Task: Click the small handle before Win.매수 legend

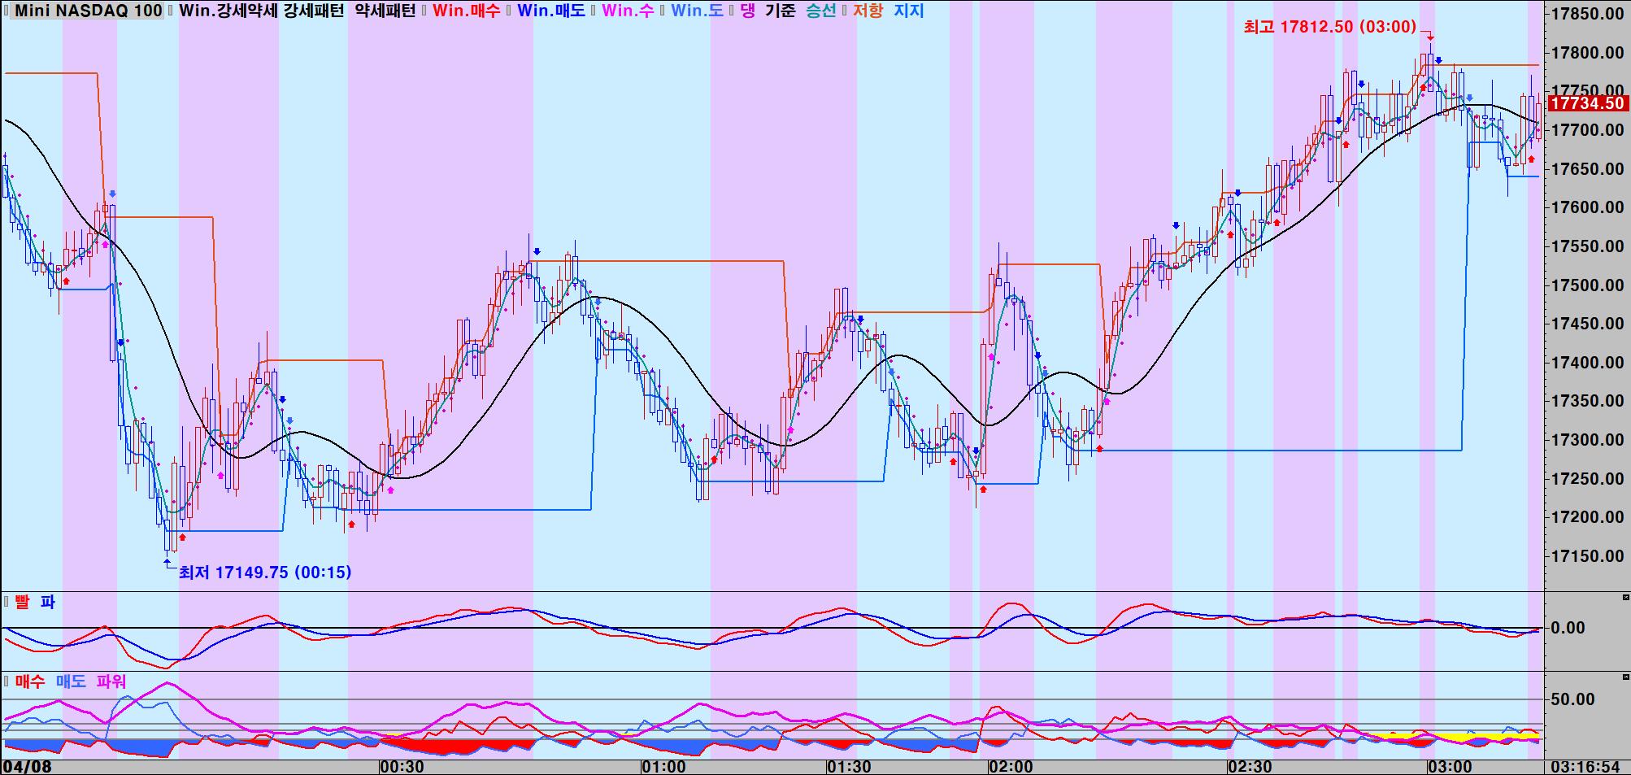Action: pyautogui.click(x=425, y=11)
